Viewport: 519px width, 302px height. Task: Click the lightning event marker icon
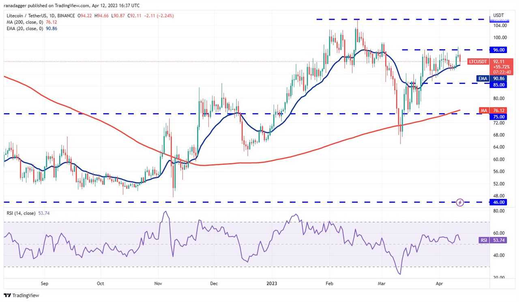point(460,202)
